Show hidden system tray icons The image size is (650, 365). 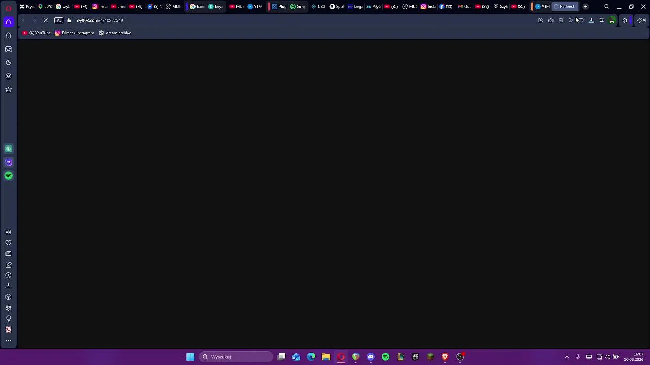click(x=567, y=357)
